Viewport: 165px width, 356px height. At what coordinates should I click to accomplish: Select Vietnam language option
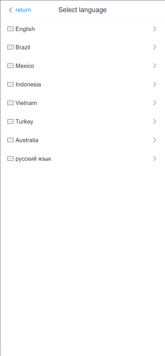tap(82, 103)
